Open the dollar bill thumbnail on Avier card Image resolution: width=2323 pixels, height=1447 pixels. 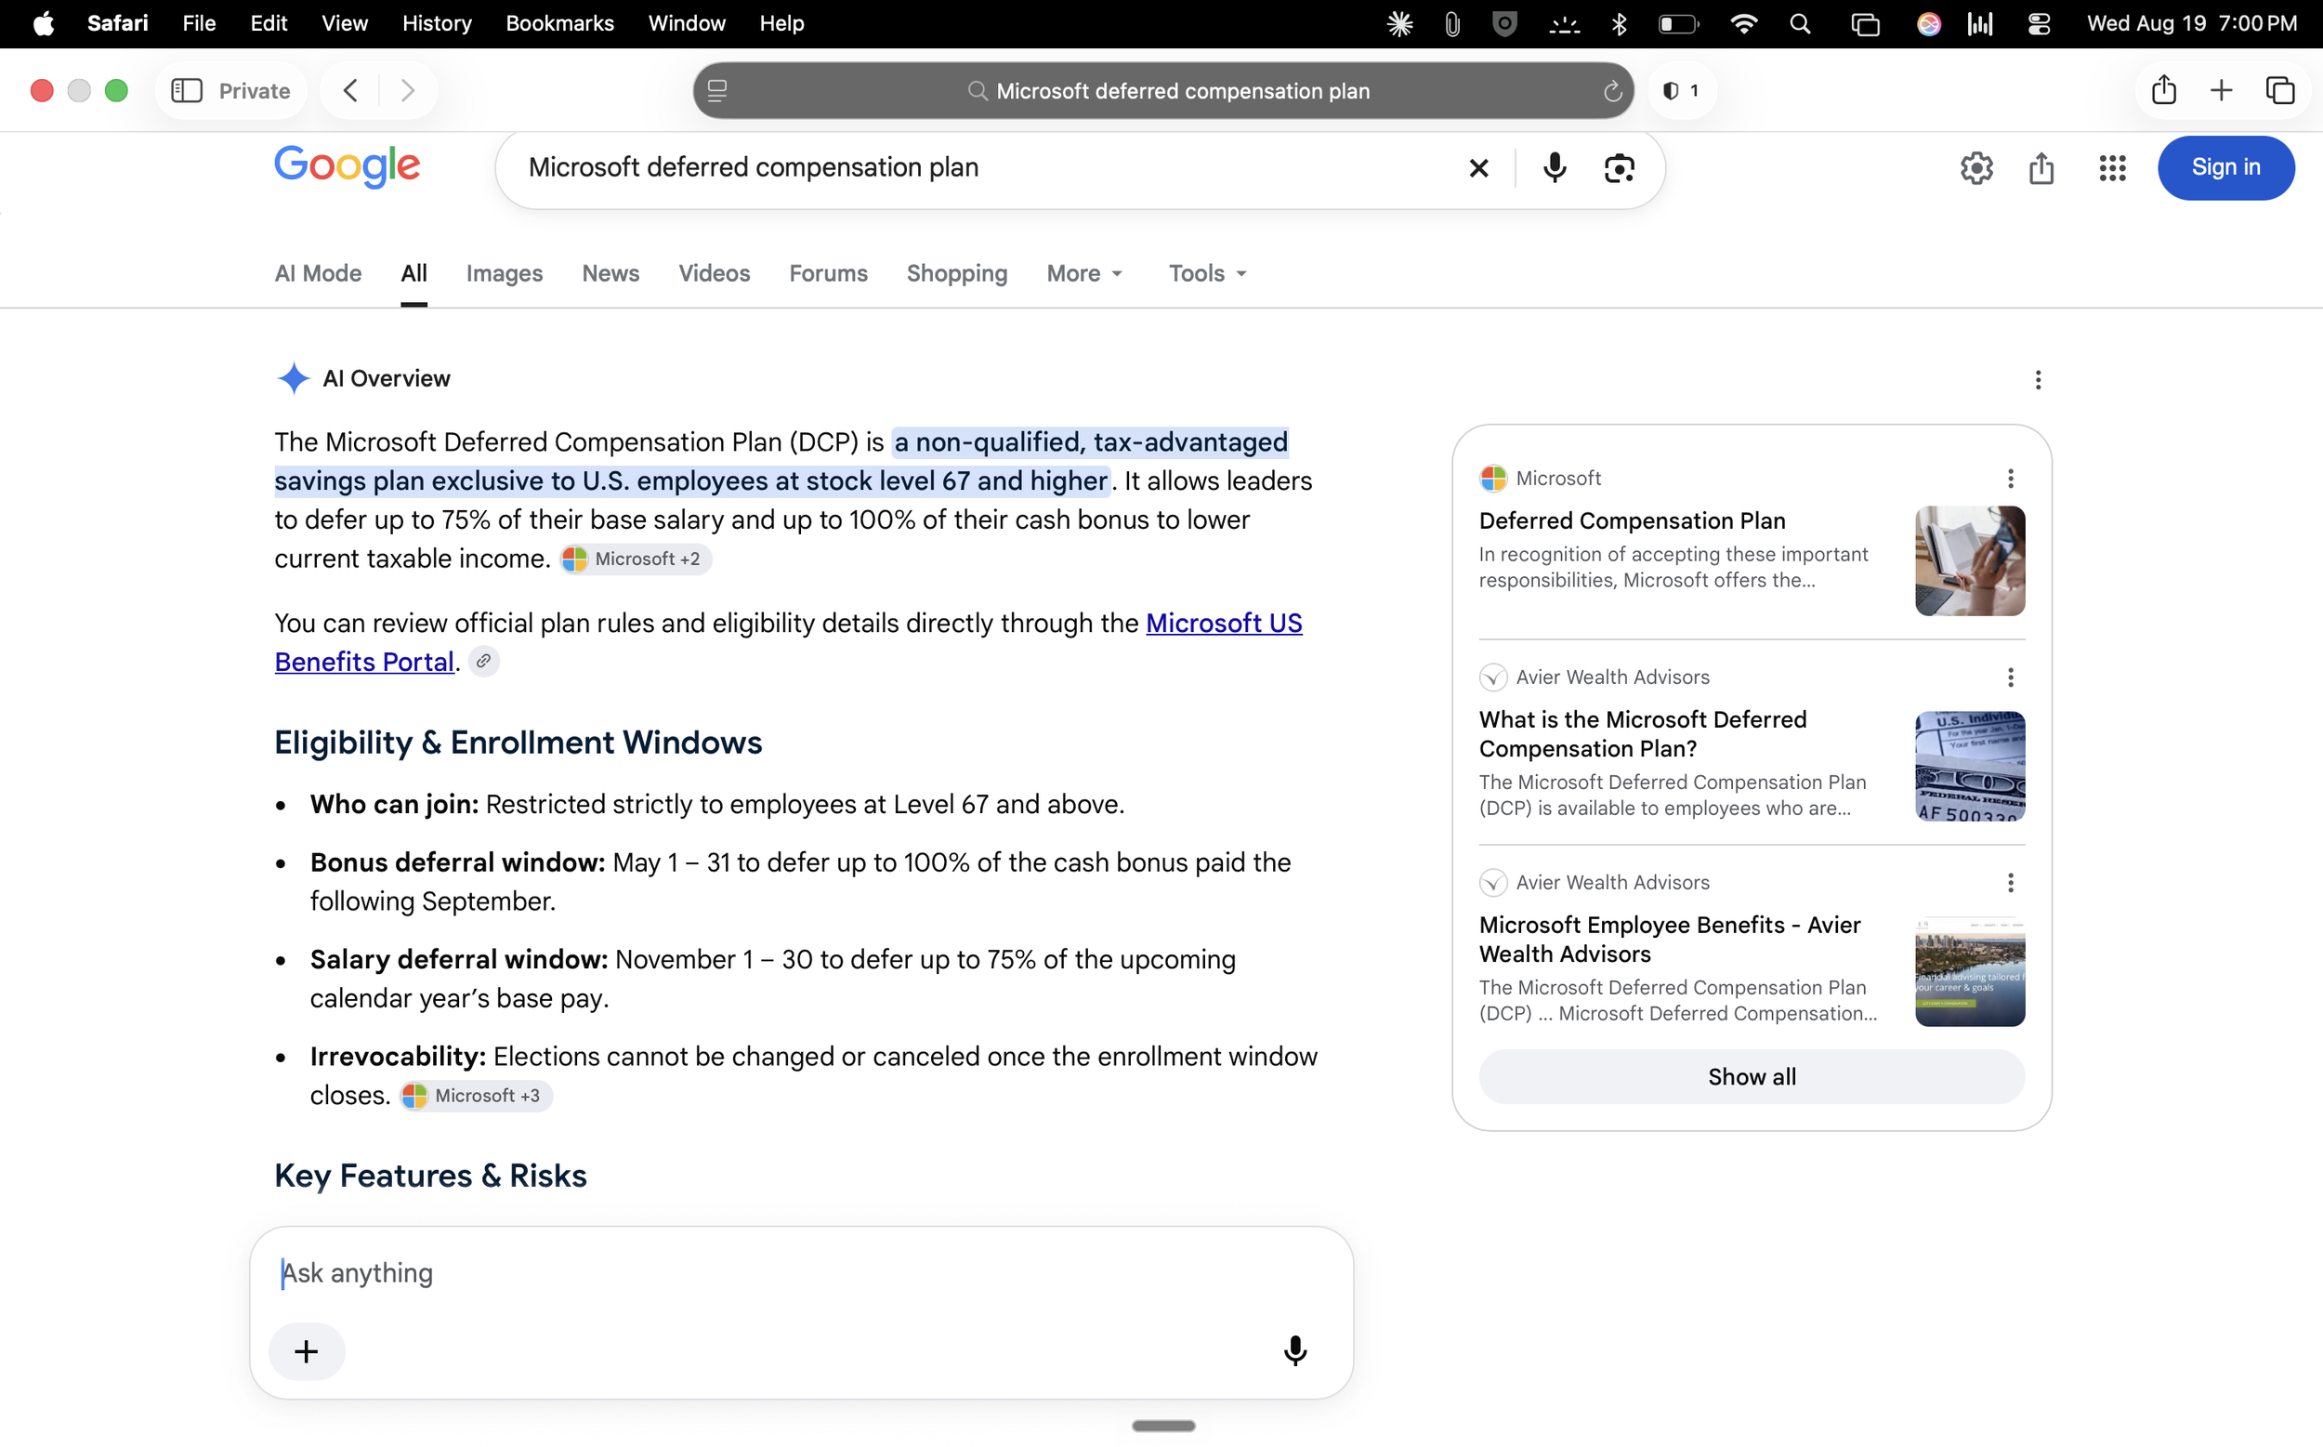click(x=1969, y=766)
